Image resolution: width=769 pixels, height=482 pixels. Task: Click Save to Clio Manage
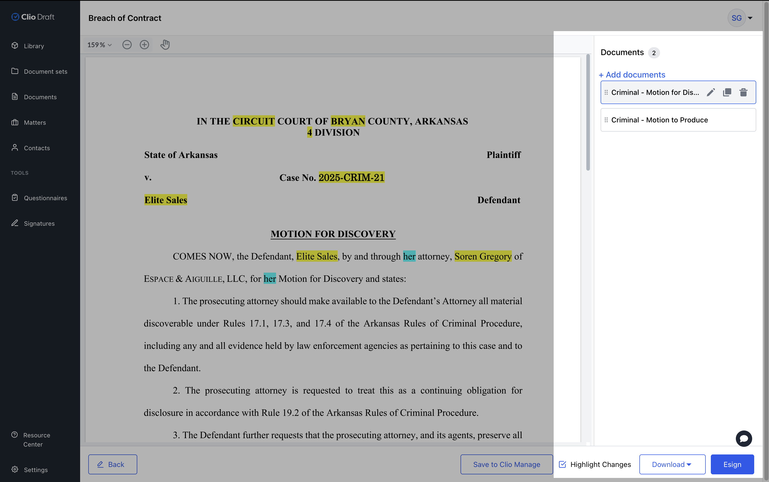(506, 464)
